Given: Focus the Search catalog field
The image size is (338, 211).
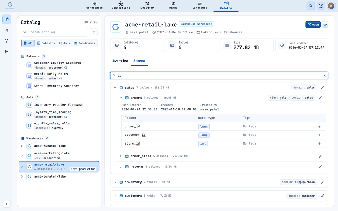Looking at the screenshot, I should coord(54,32).
